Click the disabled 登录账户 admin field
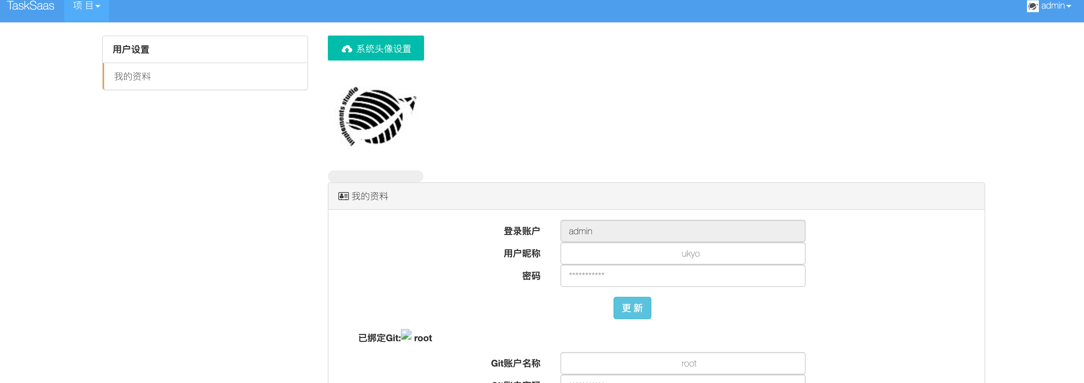This screenshot has width=1084, height=383. tap(682, 231)
